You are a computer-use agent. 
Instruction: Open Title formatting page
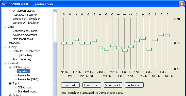coord(22,59)
